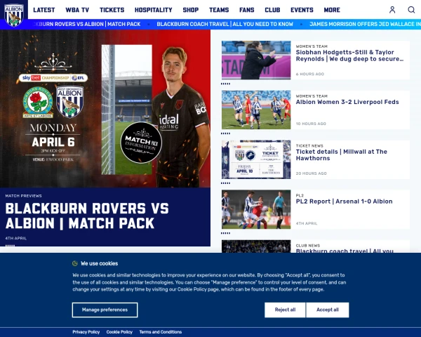Open the TICKETS menu
Viewport: 421px width, 337px height.
112,10
